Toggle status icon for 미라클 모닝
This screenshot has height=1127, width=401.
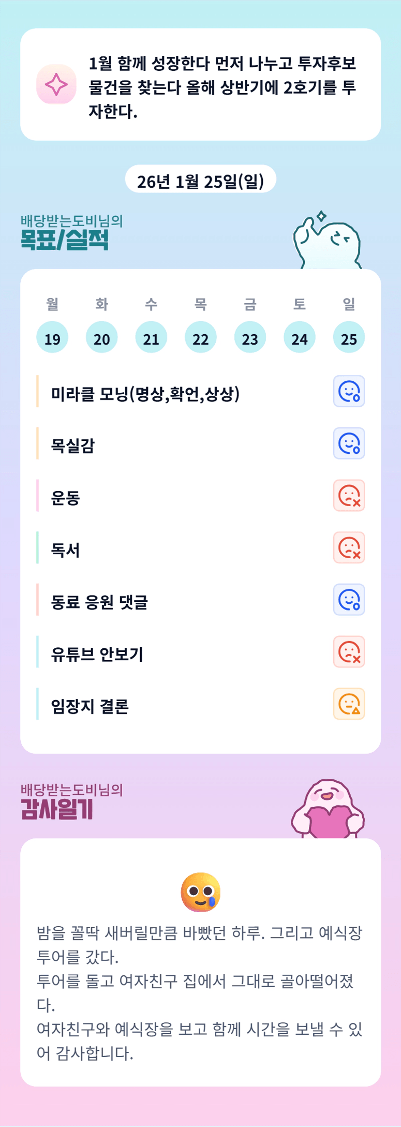coord(349,391)
